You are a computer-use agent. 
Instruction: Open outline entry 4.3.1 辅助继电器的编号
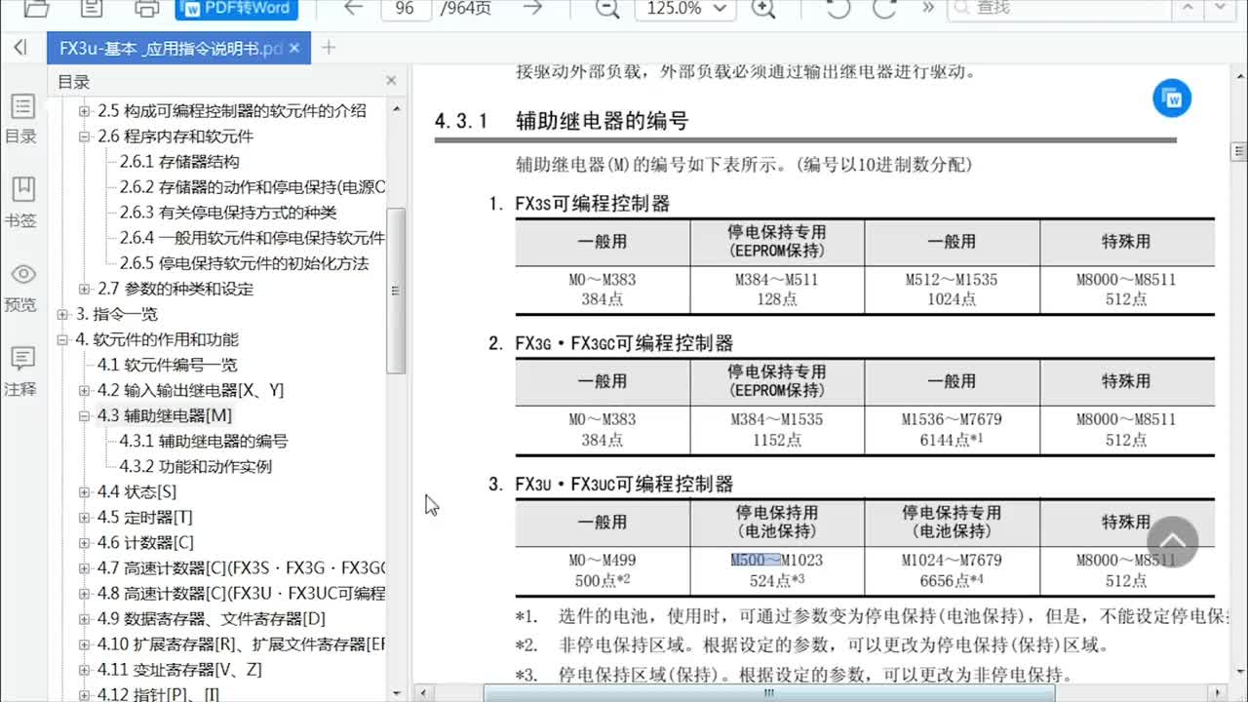(x=204, y=441)
